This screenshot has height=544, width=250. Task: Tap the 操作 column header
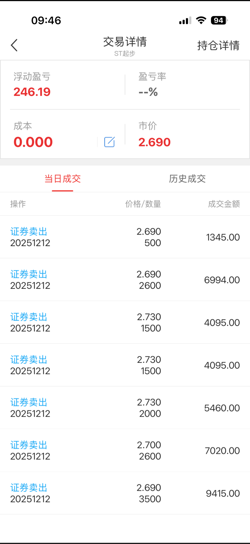[18, 204]
